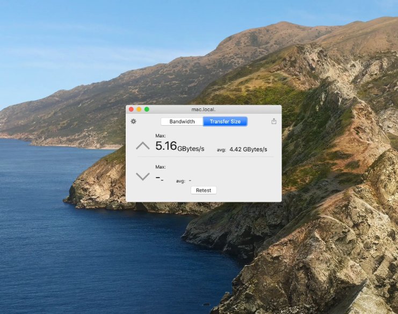Click the share export icon
398x314 pixels.
tap(274, 121)
